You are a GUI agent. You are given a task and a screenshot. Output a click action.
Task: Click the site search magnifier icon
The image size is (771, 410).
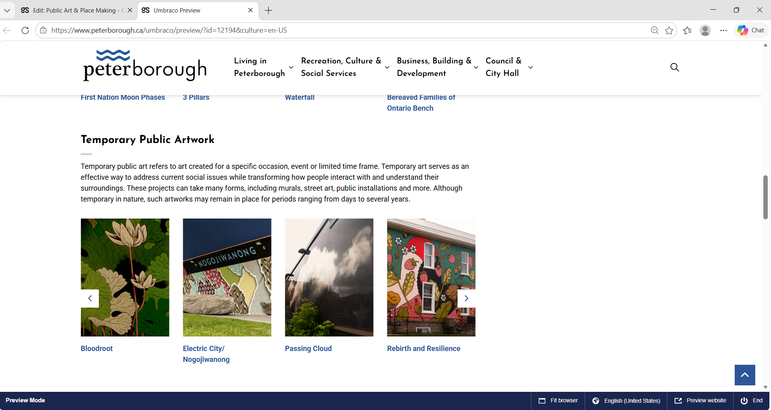coord(675,67)
